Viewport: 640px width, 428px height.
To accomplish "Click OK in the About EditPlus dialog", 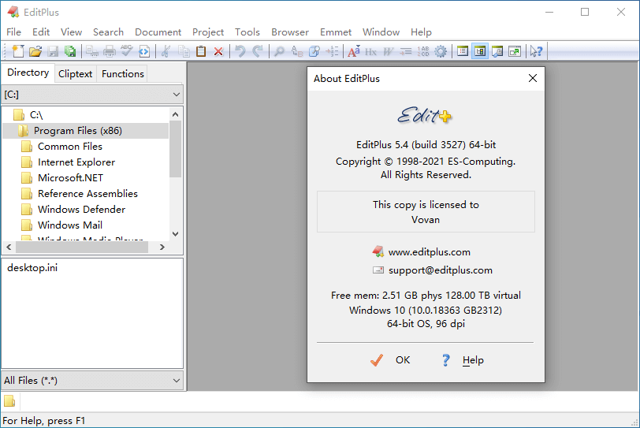I will tap(390, 360).
